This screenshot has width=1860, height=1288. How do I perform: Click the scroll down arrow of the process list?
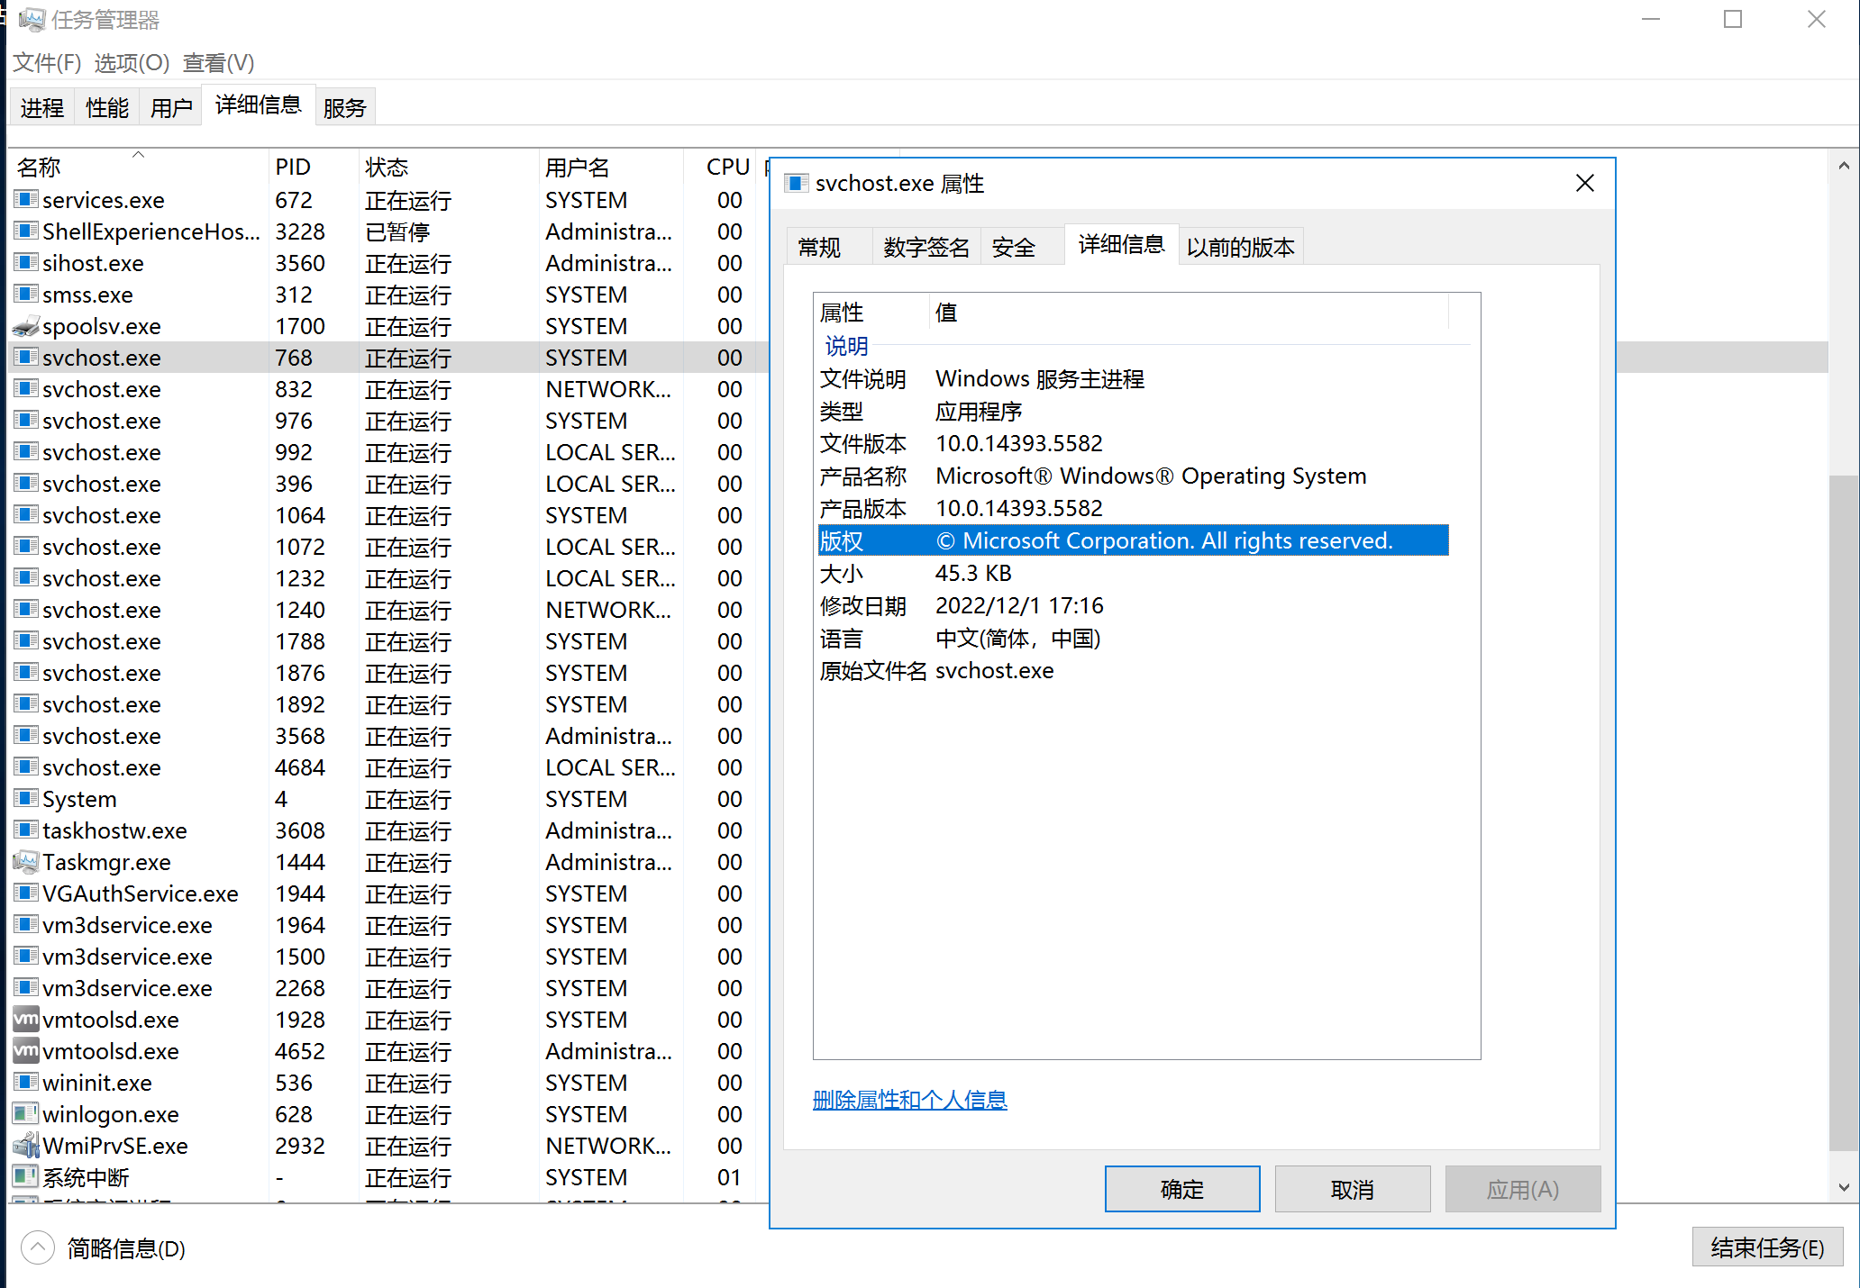click(1843, 1188)
